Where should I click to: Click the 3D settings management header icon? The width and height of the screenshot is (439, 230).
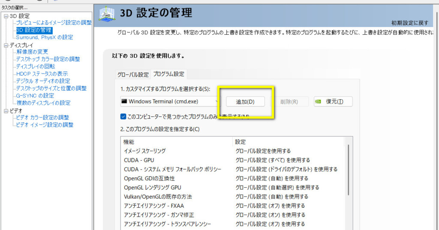click(107, 15)
